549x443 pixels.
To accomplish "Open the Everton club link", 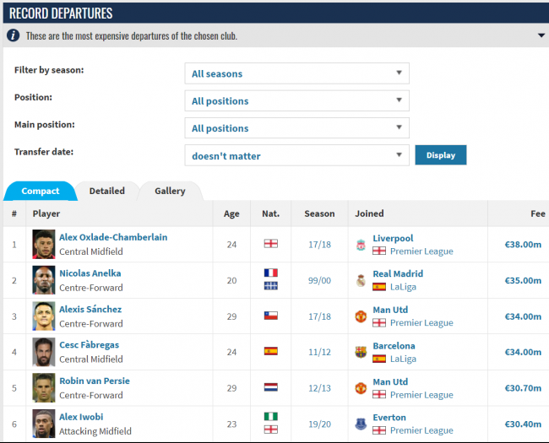I will click(x=389, y=418).
